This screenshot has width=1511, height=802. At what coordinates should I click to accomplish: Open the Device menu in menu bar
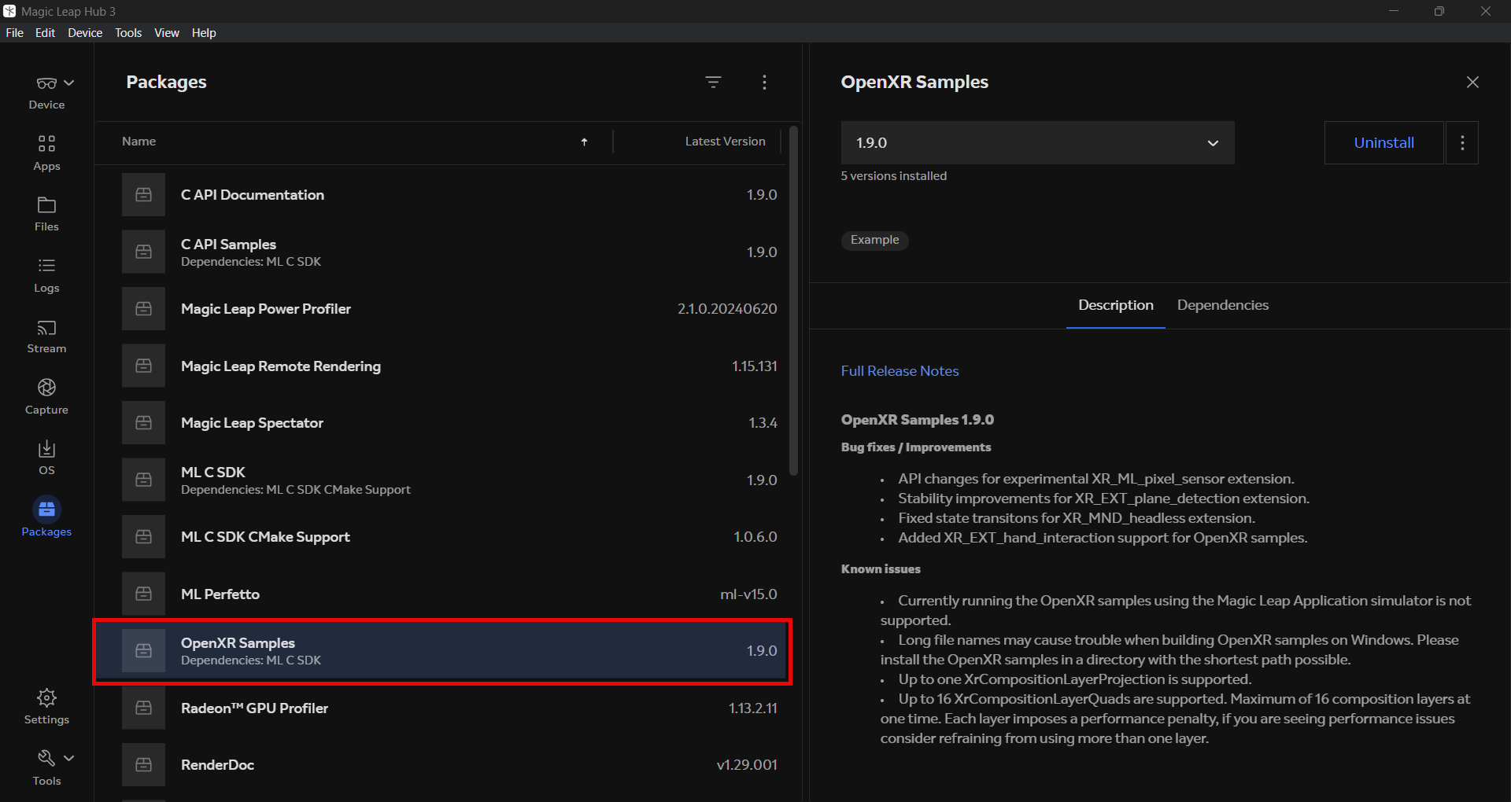(84, 33)
